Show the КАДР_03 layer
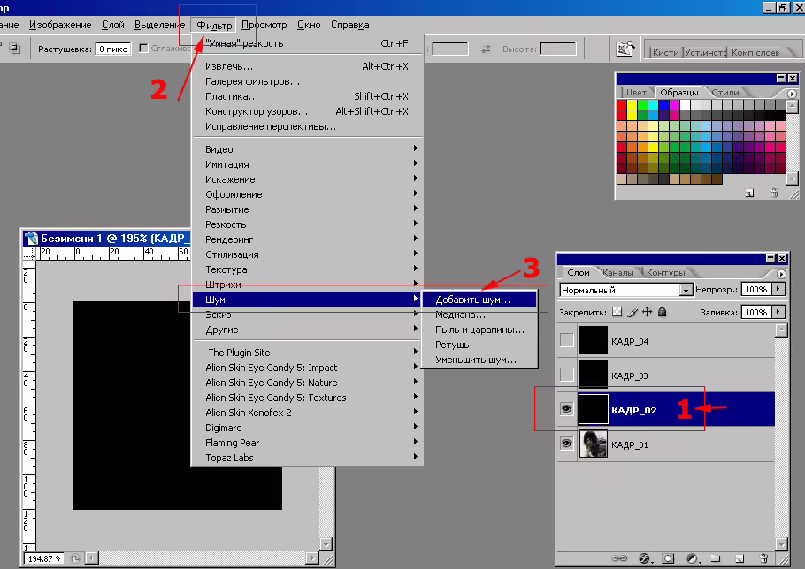This screenshot has height=569, width=805. (x=566, y=375)
